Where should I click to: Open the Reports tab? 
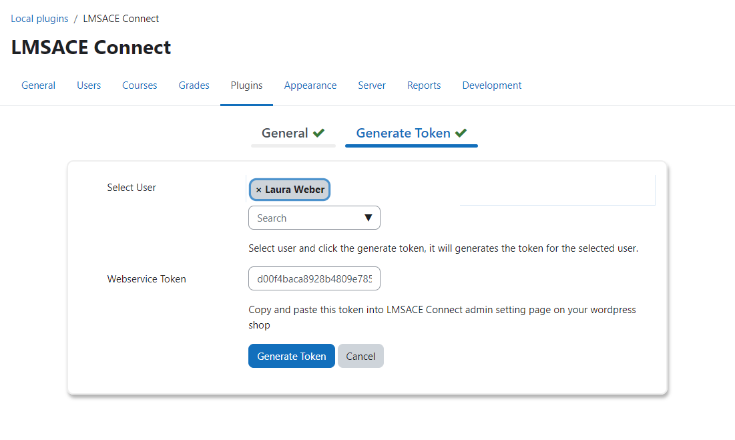click(424, 85)
